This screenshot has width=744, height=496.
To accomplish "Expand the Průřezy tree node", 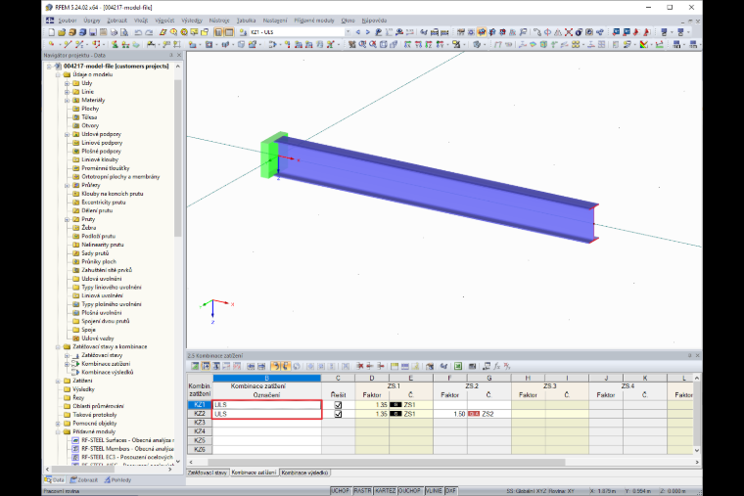I will (x=67, y=186).
